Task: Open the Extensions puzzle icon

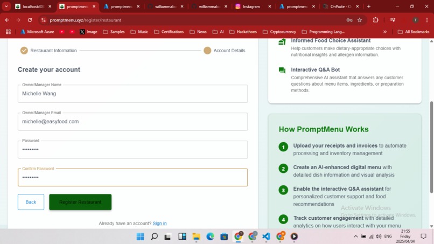Action: coord(376,20)
